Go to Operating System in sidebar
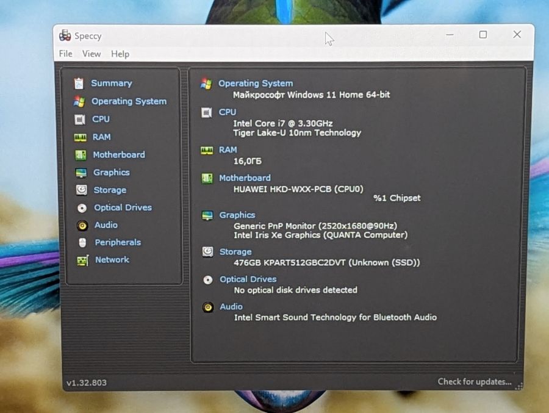The image size is (549, 413). [x=129, y=101]
